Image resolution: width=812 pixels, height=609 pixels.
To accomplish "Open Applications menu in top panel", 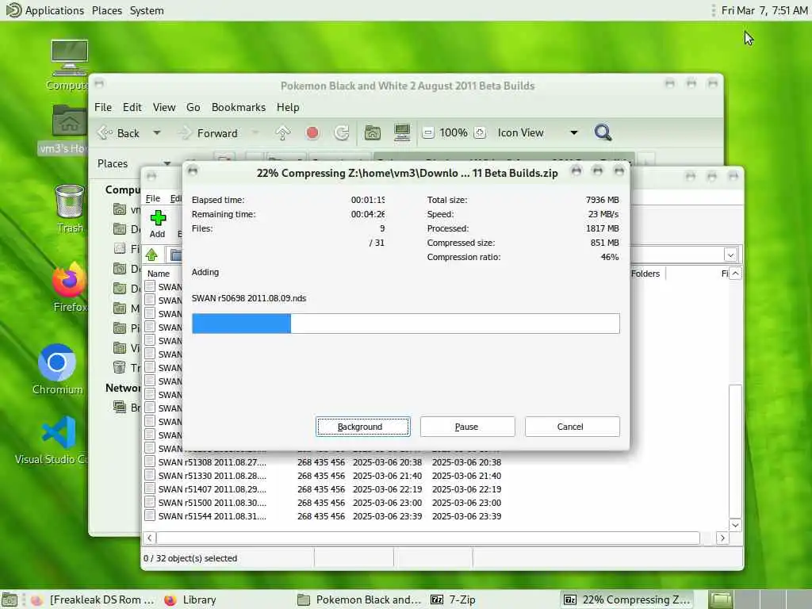I will tap(44, 10).
